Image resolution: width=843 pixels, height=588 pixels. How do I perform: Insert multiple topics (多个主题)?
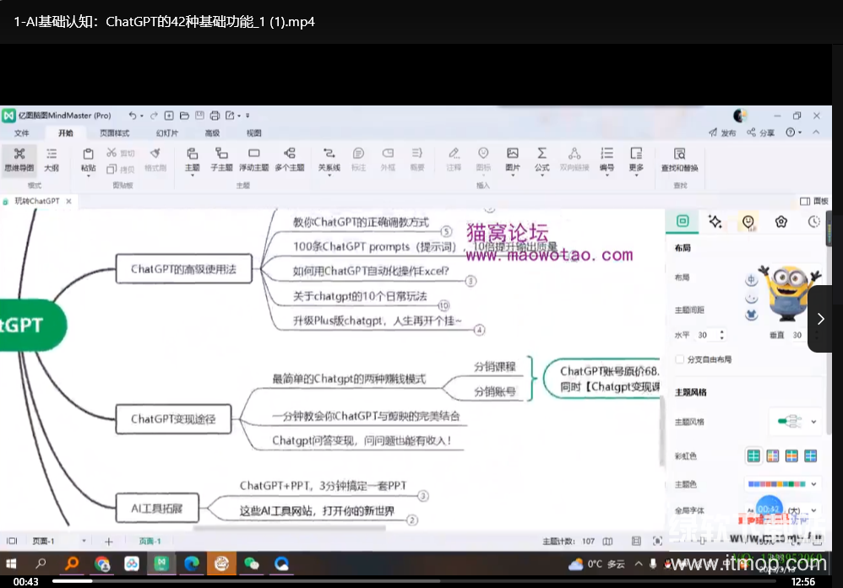point(290,159)
